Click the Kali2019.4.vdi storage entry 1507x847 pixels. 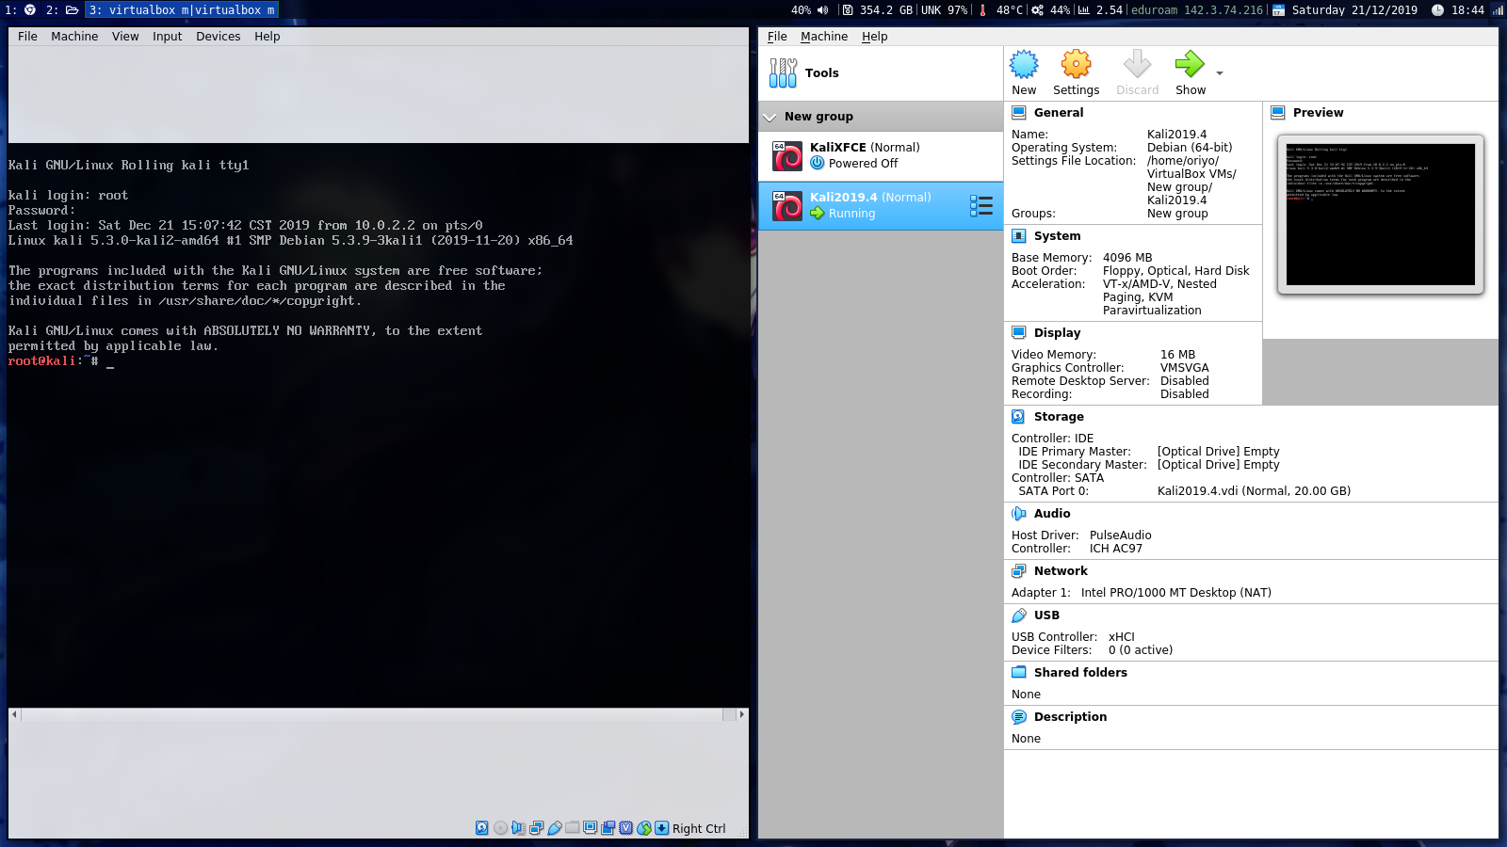[1254, 491]
